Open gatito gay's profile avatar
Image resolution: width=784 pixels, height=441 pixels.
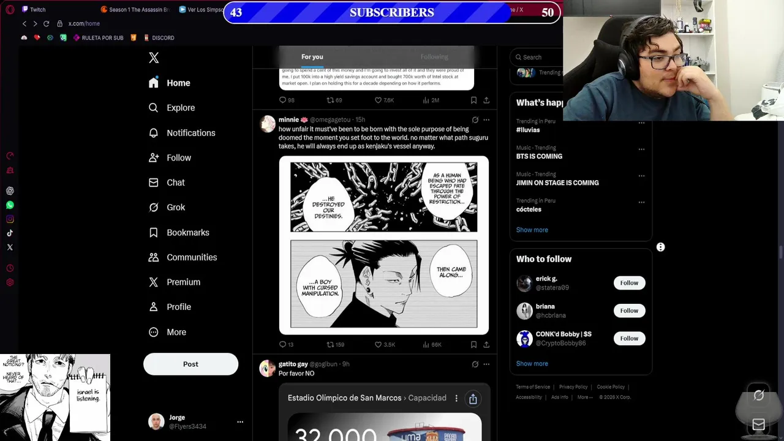point(268,368)
